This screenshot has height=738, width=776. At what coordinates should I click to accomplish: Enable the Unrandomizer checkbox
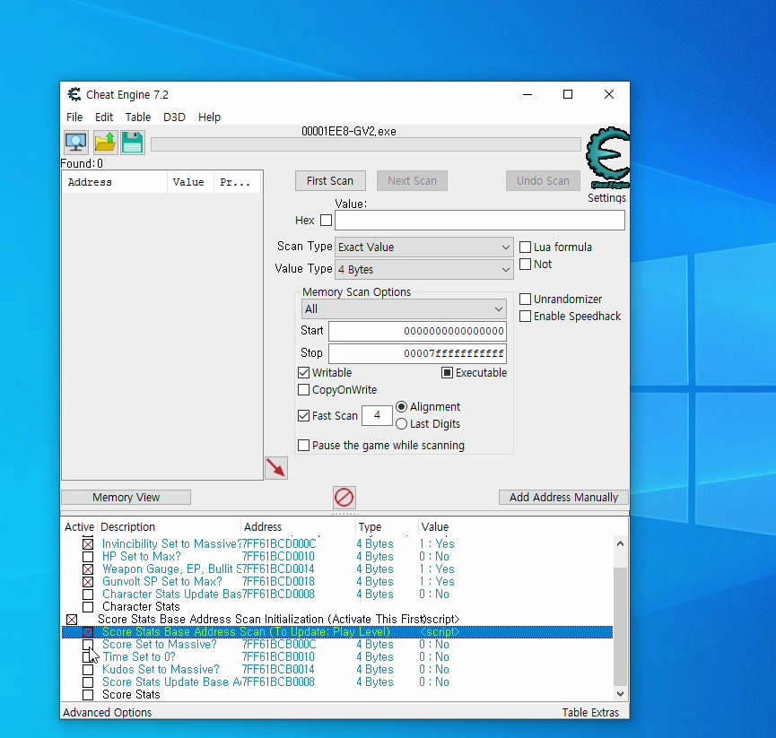tap(525, 300)
